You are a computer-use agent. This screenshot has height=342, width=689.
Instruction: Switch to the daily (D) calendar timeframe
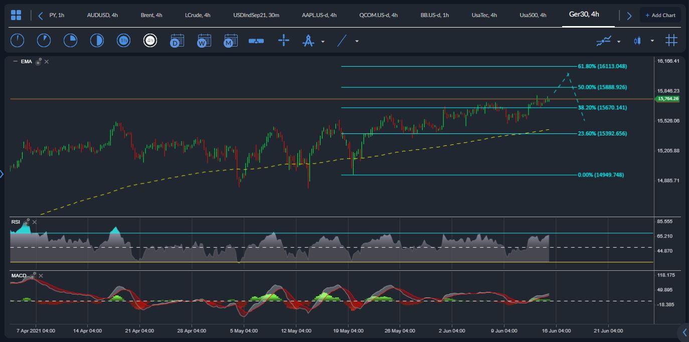[177, 41]
